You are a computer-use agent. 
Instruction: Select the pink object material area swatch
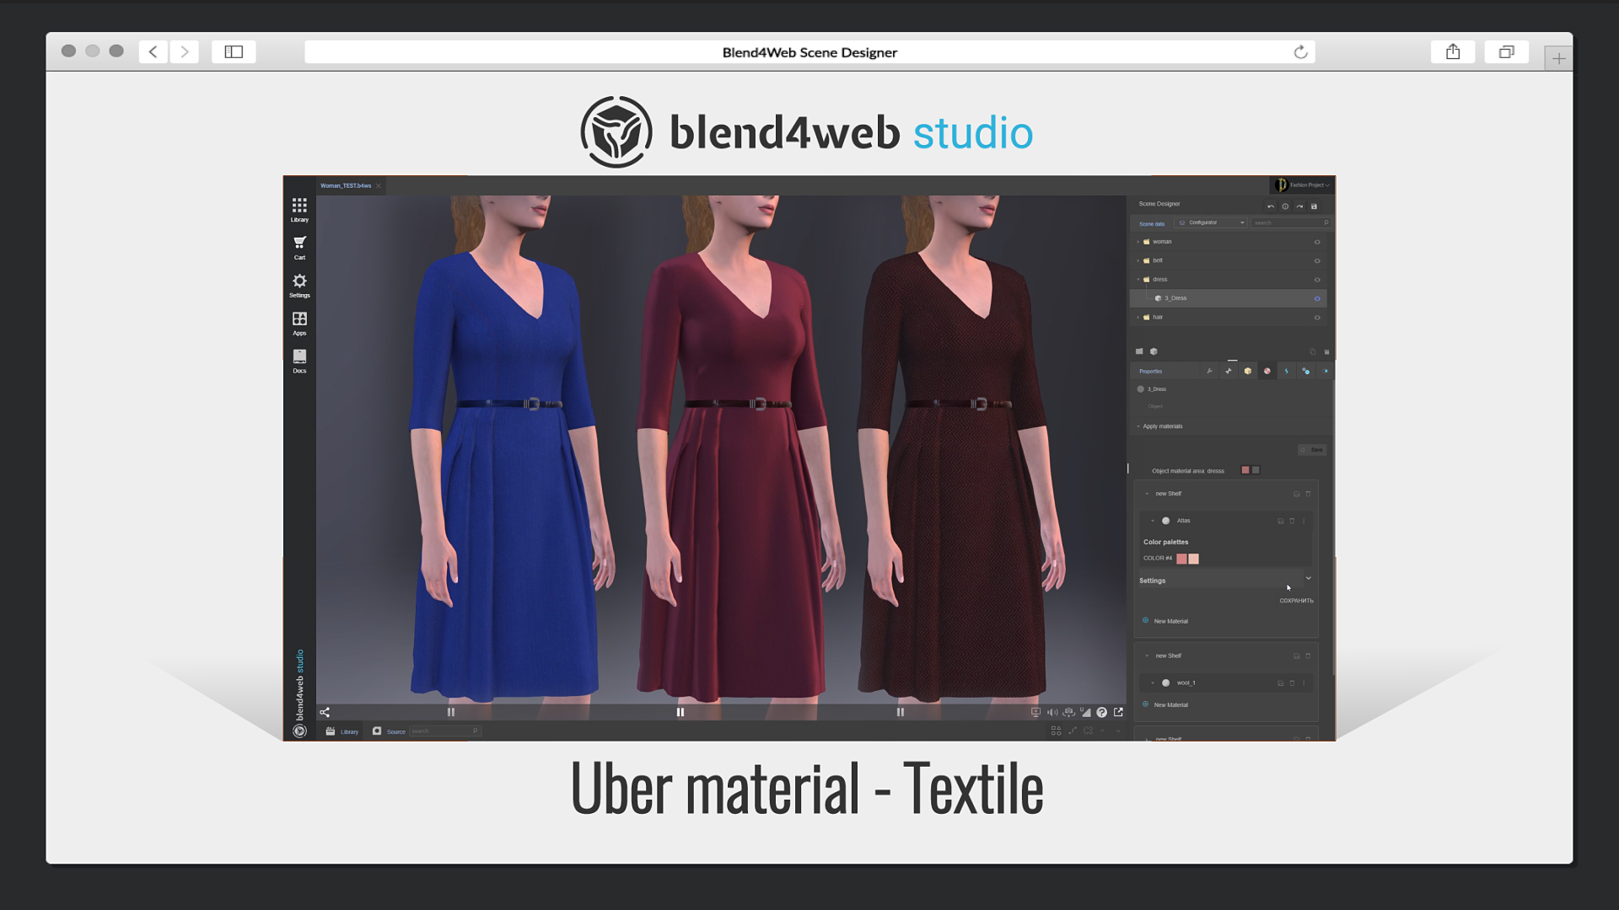[1245, 470]
